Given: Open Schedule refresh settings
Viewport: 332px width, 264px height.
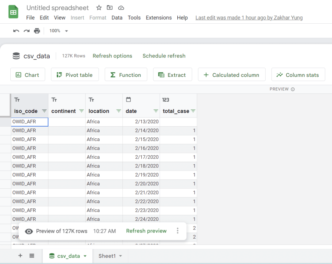Looking at the screenshot, I should click(164, 56).
